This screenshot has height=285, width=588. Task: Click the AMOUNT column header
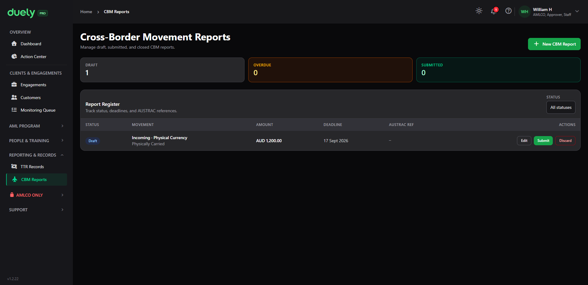pos(264,125)
